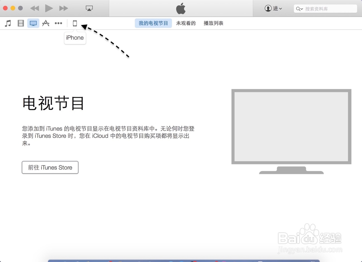Click the ellipsis media picker icon
Viewport: 362px width, 262px height.
[58, 23]
